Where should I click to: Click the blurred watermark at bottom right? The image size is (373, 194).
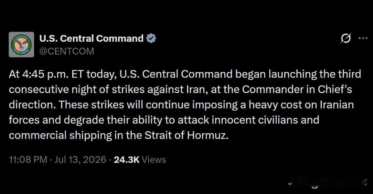click(328, 183)
